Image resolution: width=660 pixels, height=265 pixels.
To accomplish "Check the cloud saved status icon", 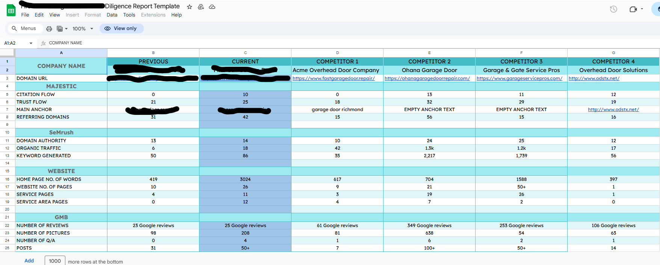I will tap(212, 7).
